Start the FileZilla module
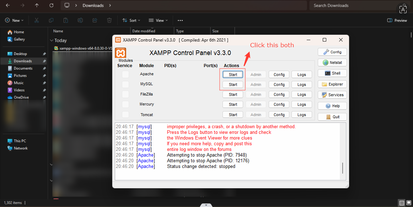This screenshot has width=413, height=207. tap(232, 94)
